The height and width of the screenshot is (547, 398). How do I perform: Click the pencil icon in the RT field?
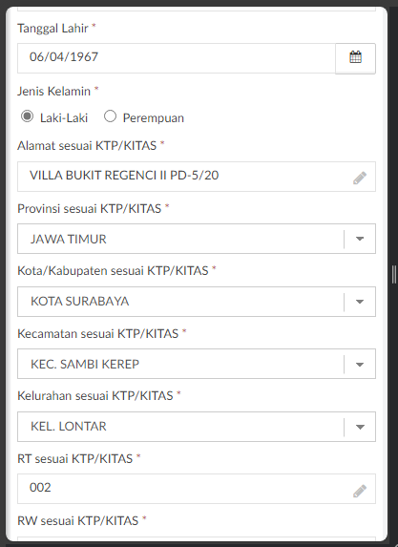pos(360,491)
